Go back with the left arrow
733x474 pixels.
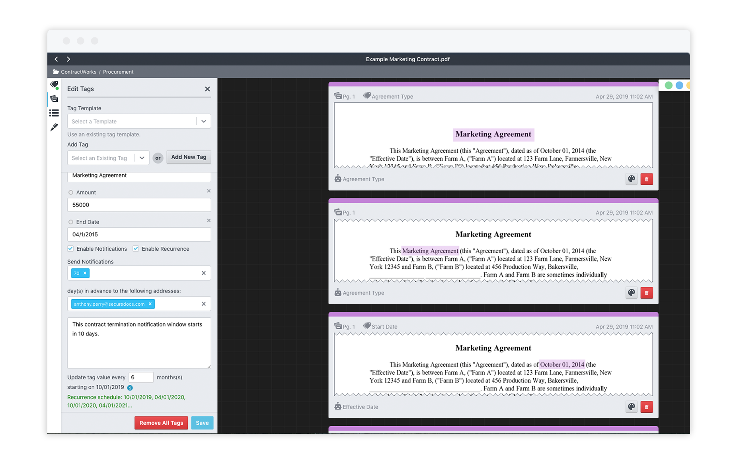pos(57,59)
